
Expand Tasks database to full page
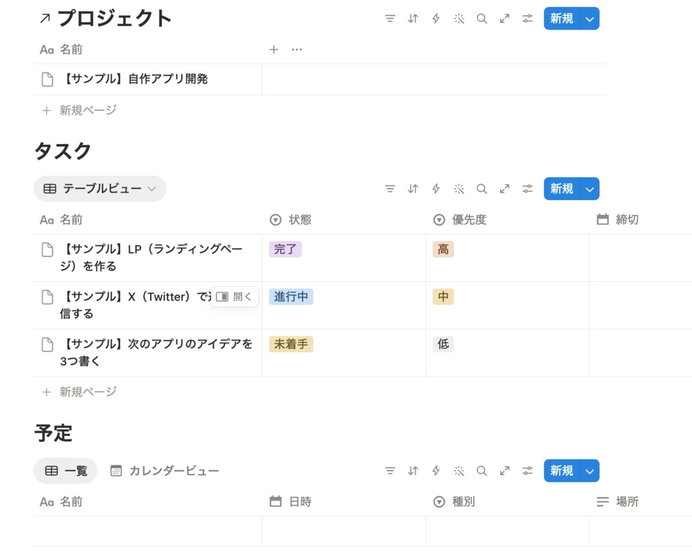point(504,189)
